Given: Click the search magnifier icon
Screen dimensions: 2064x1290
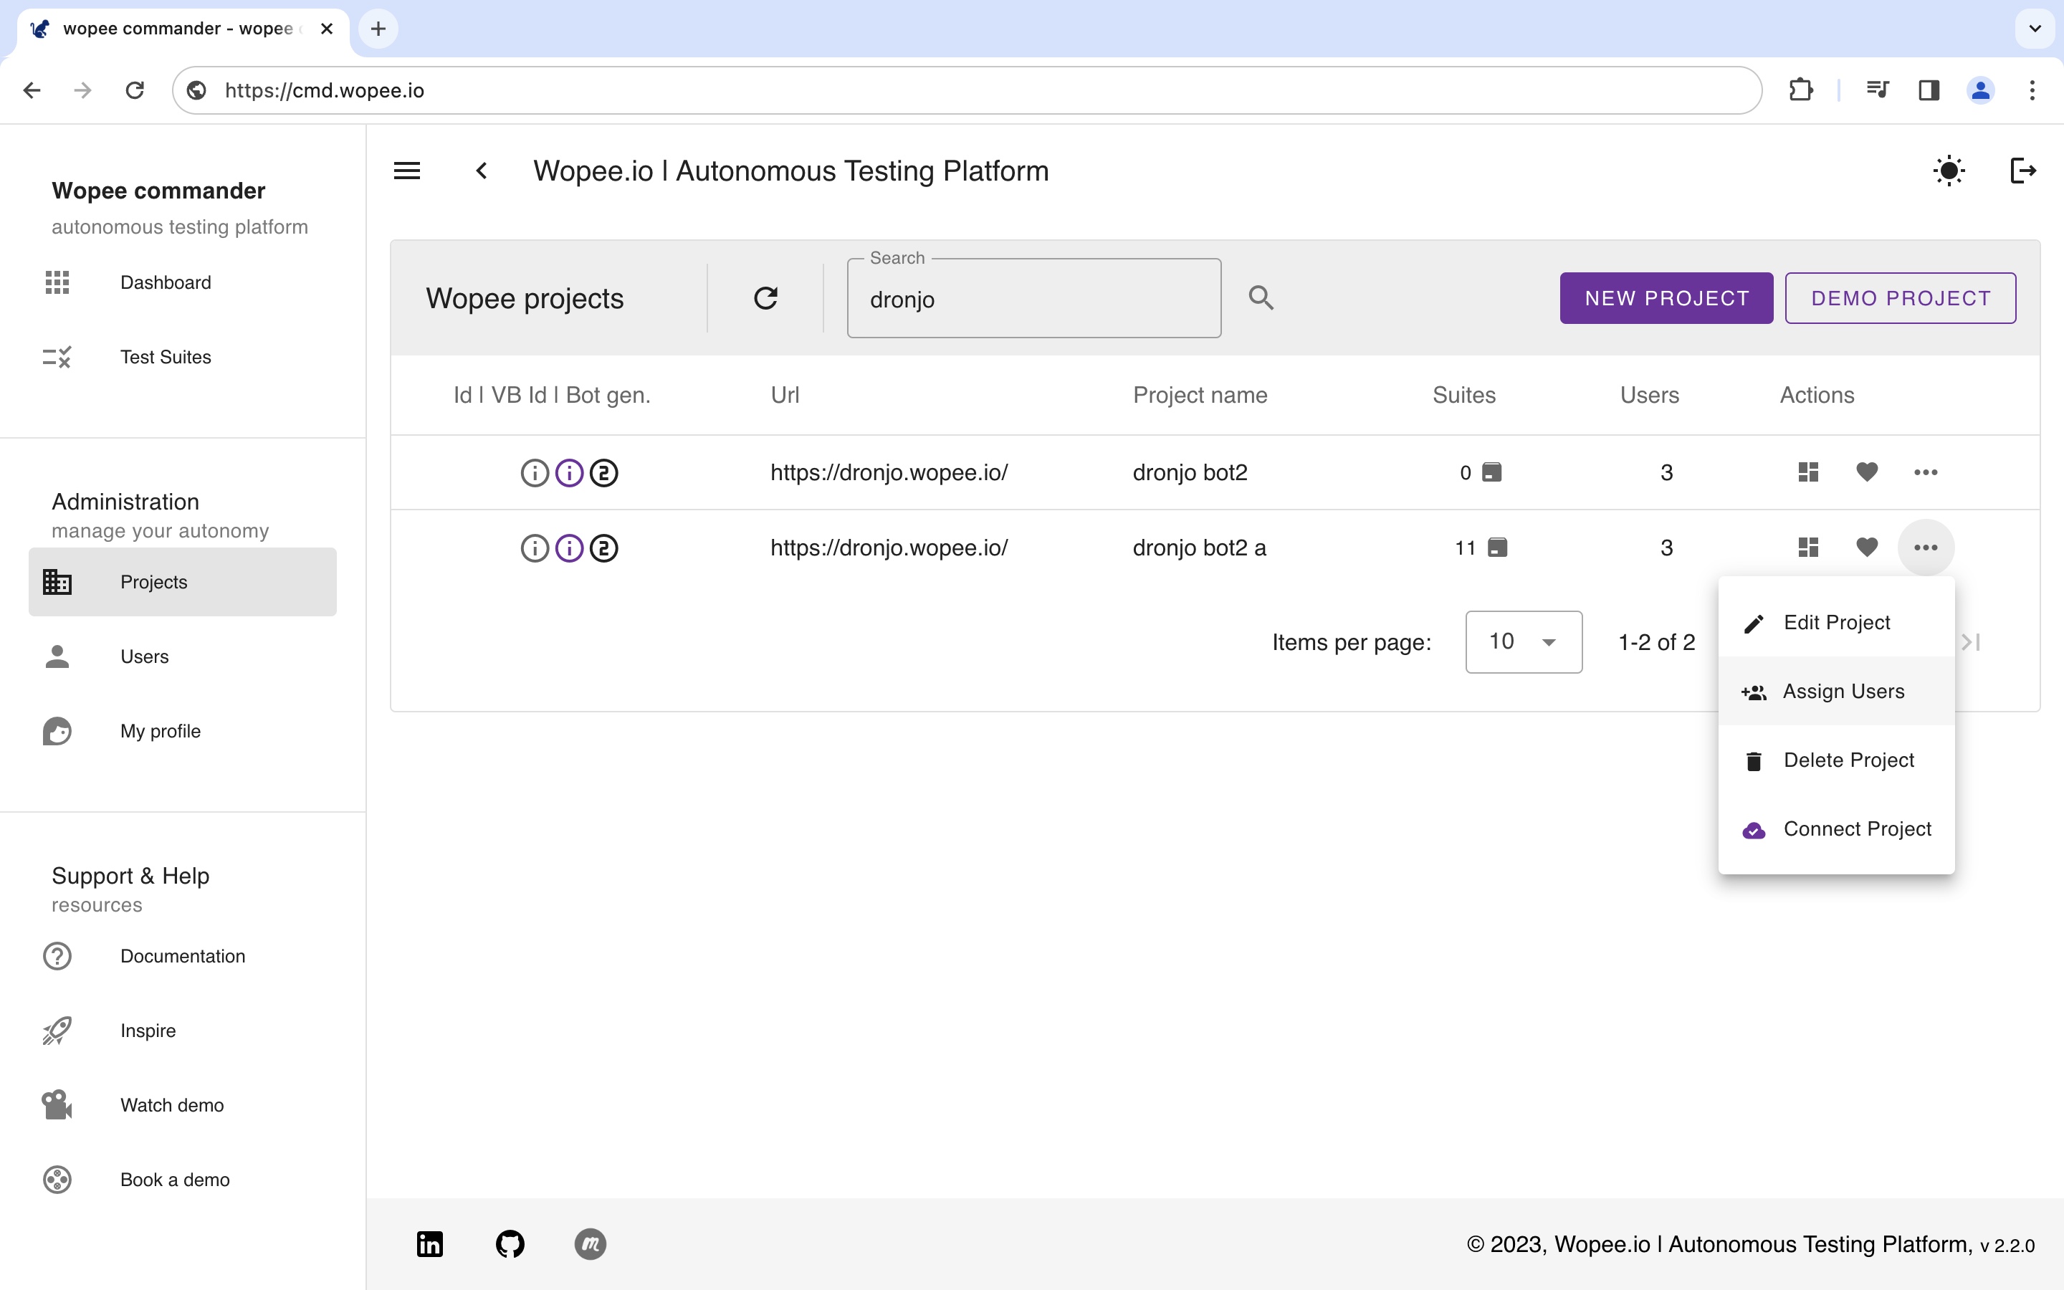Looking at the screenshot, I should pyautogui.click(x=1261, y=297).
